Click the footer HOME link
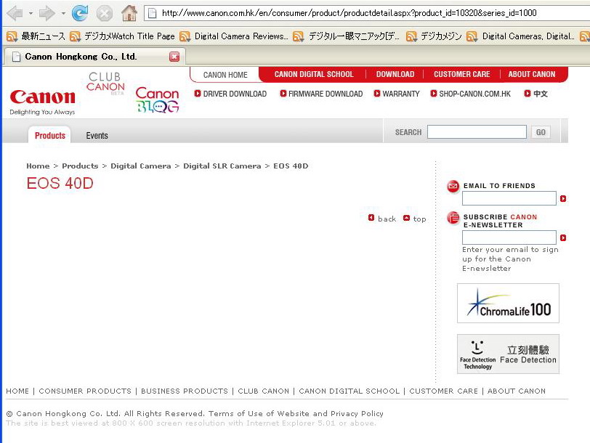Screen dimensions: 590x443 pyautogui.click(x=17, y=391)
